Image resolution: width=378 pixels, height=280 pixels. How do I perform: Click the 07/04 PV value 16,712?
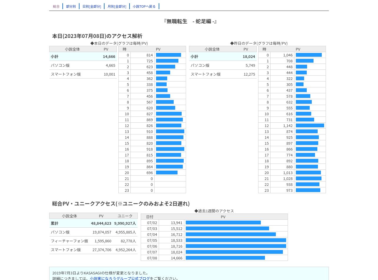[177, 234]
